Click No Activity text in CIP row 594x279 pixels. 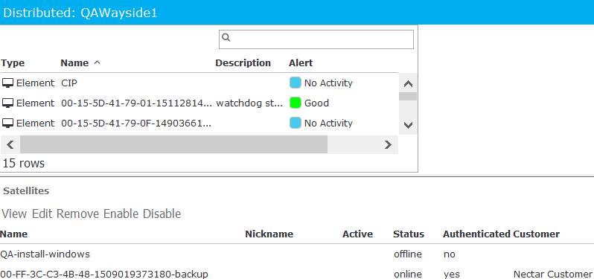(328, 83)
